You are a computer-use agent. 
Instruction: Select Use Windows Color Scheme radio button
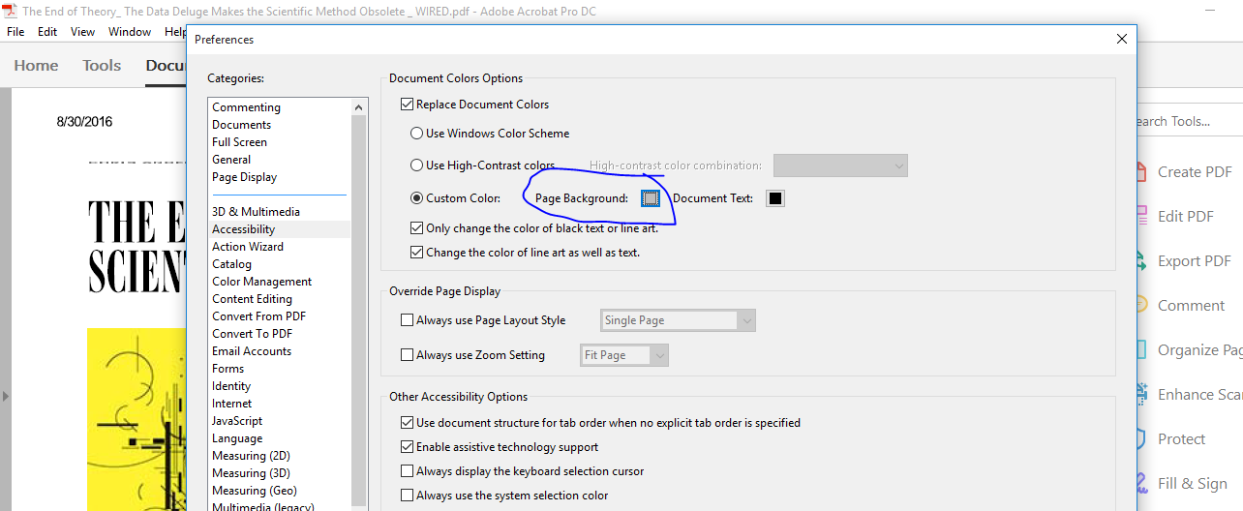(417, 134)
